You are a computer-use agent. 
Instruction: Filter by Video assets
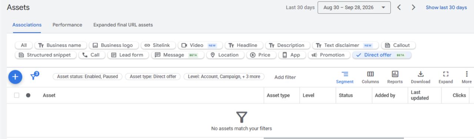(200, 45)
